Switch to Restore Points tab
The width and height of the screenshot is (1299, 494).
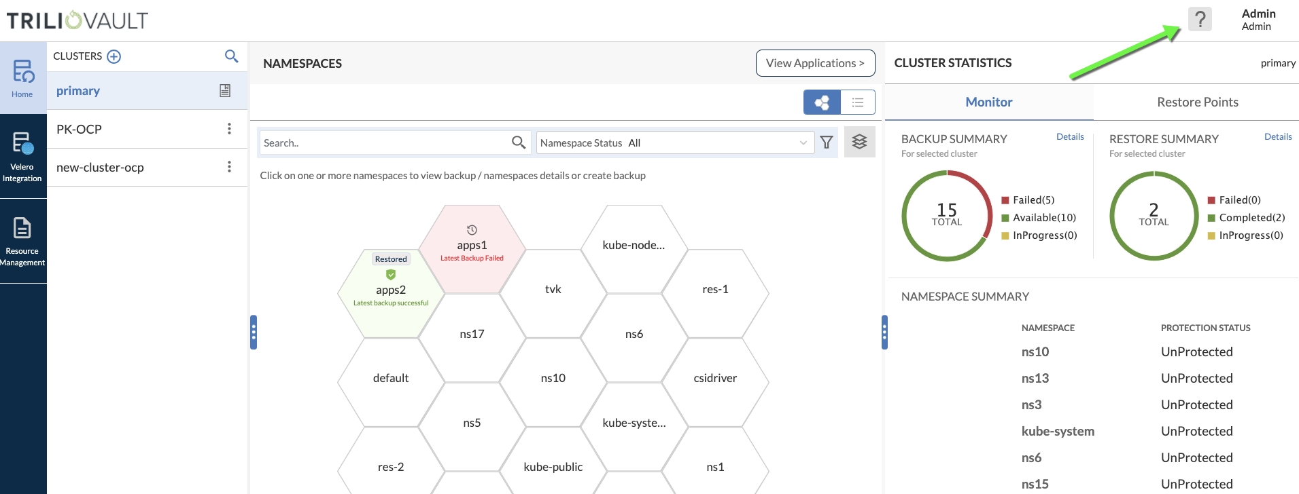pyautogui.click(x=1197, y=102)
